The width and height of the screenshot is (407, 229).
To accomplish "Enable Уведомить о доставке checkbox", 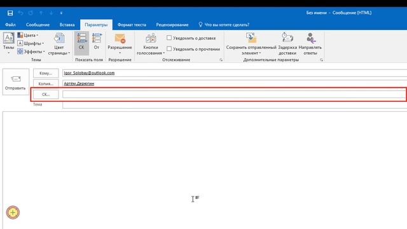I will (x=169, y=38).
